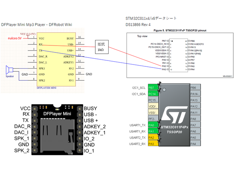Select gray PC15.. pin on CubeMX chip

coord(153,100)
